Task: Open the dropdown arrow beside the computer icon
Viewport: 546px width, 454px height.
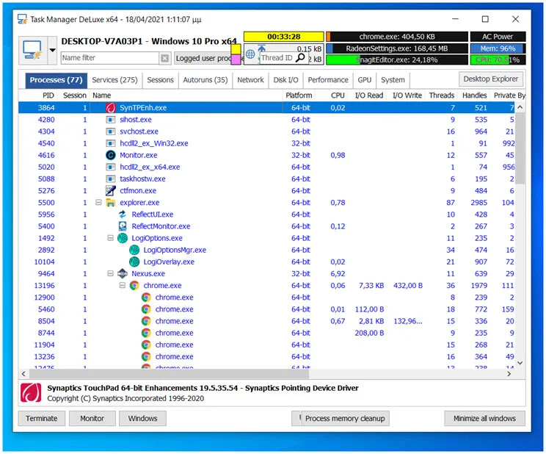Action: (52, 50)
